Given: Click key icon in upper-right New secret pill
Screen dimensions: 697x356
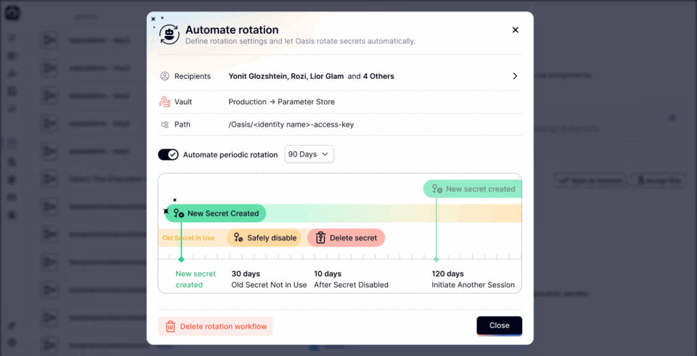Looking at the screenshot, I should pos(438,189).
